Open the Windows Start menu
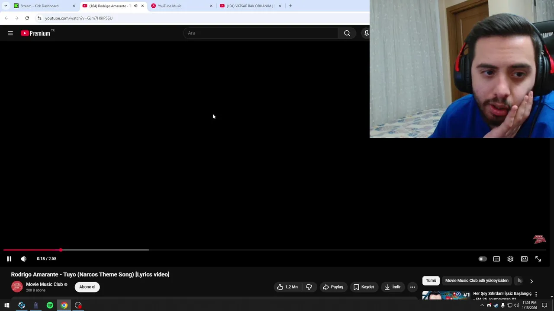 click(7, 305)
